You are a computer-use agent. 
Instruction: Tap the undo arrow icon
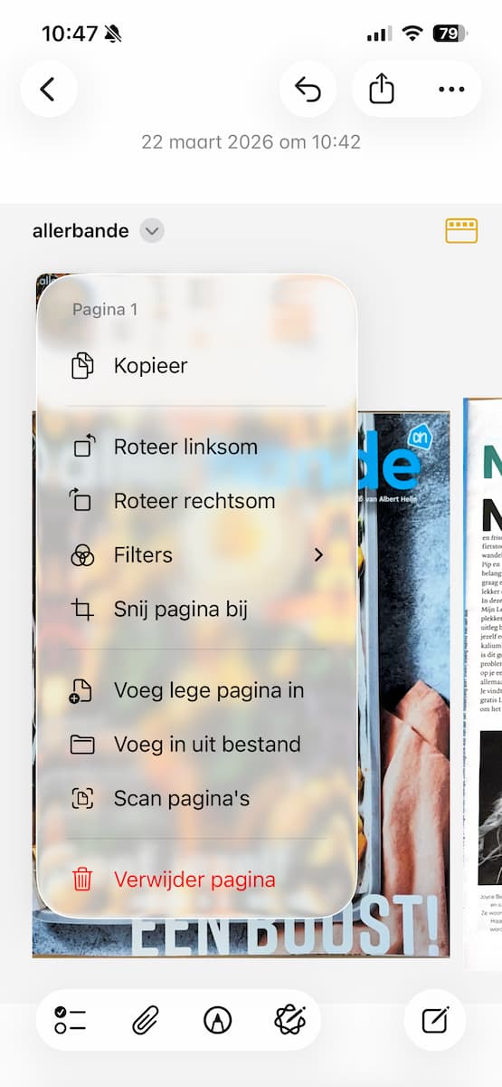(308, 89)
